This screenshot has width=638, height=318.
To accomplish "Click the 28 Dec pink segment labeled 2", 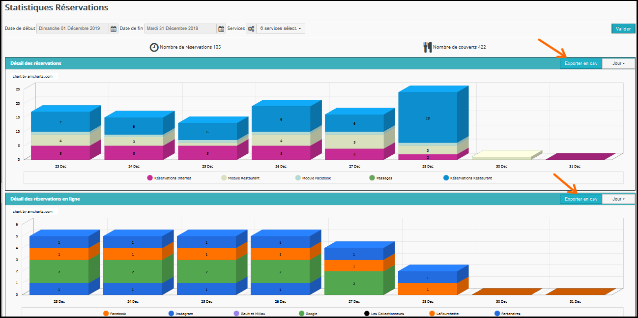I will tap(428, 157).
